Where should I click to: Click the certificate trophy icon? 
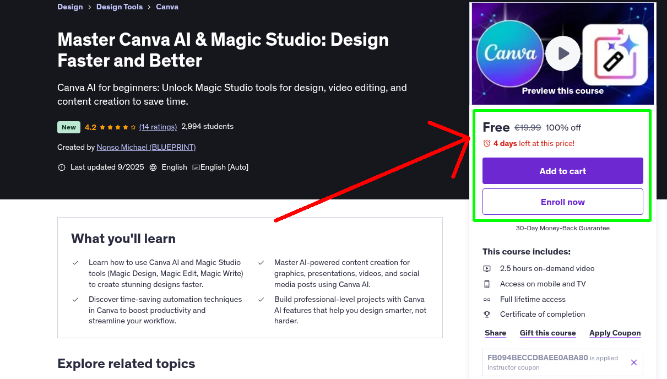coord(487,315)
